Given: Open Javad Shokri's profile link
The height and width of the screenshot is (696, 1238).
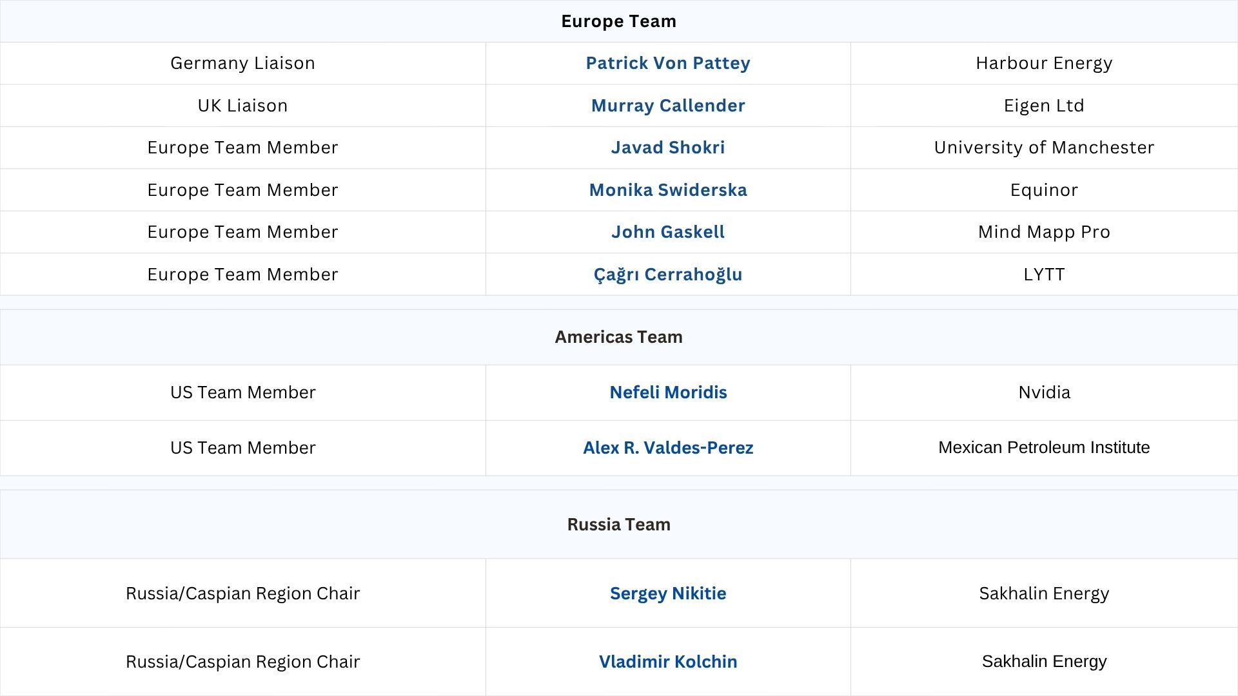Looking at the screenshot, I should 667,148.
